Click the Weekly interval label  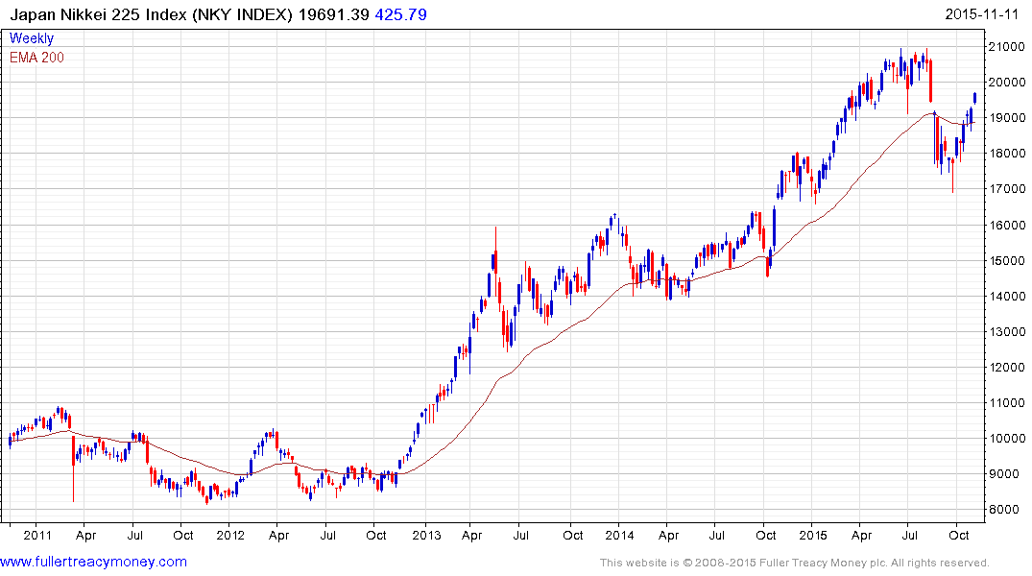[x=32, y=38]
